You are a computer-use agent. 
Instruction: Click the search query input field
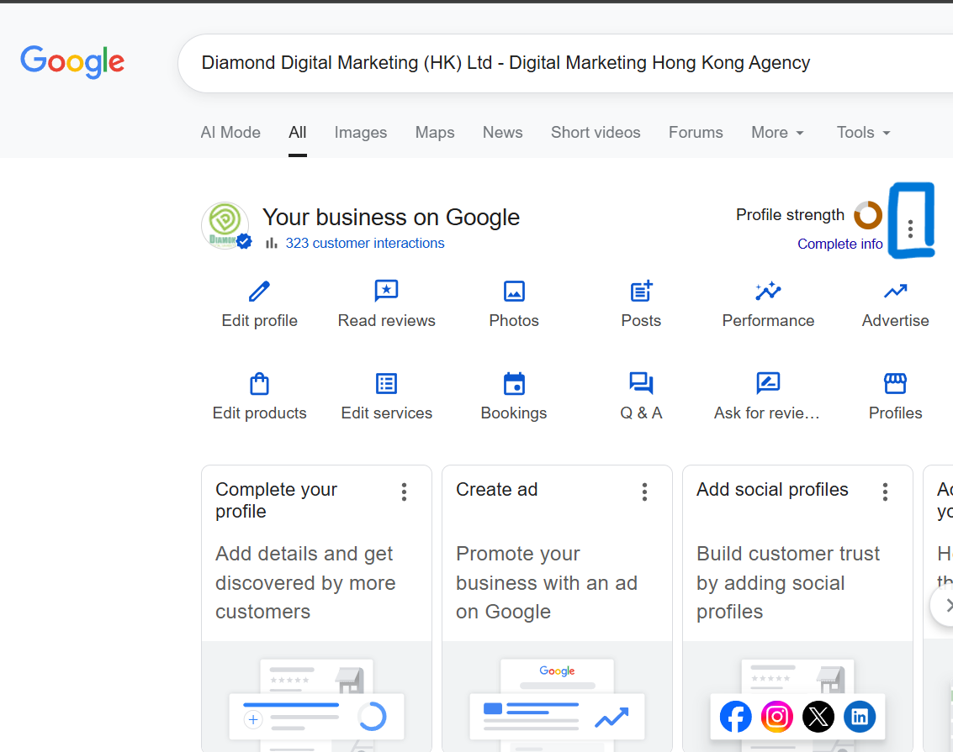pos(565,63)
